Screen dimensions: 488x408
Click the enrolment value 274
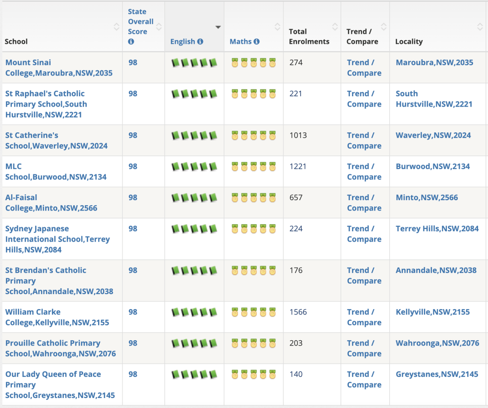point(296,62)
